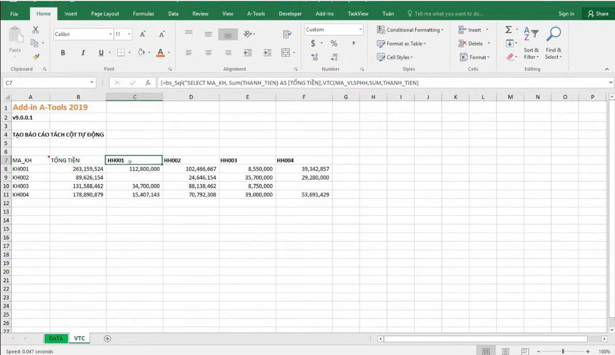The height and width of the screenshot is (355, 615).
Task: Switch to the DATA sheet tab
Action: pyautogui.click(x=55, y=338)
